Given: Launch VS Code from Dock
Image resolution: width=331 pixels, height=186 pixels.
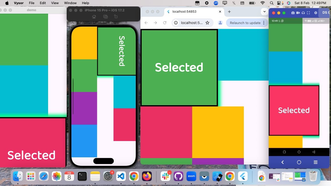Looking at the screenshot, I should [x=121, y=176].
